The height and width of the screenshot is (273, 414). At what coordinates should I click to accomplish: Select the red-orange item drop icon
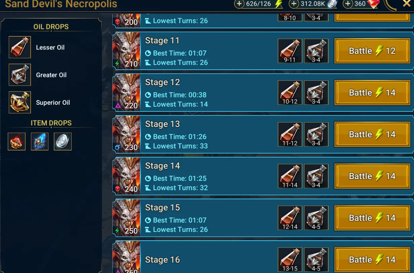[x=17, y=141]
